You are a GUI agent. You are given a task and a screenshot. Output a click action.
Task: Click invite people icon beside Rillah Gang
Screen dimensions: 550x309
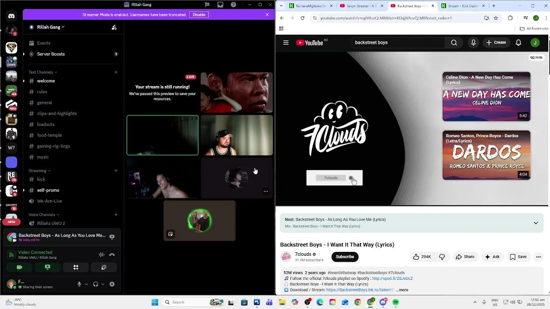click(x=114, y=27)
